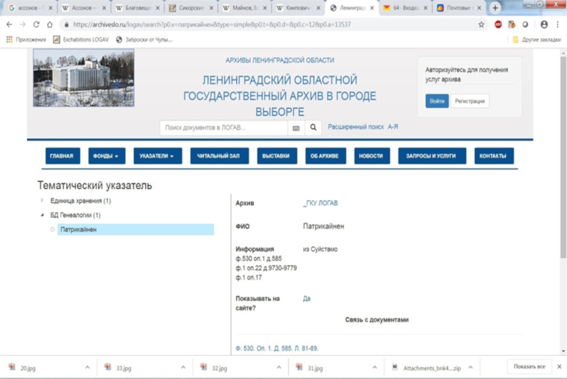Close the downloads bar

pos(559,367)
